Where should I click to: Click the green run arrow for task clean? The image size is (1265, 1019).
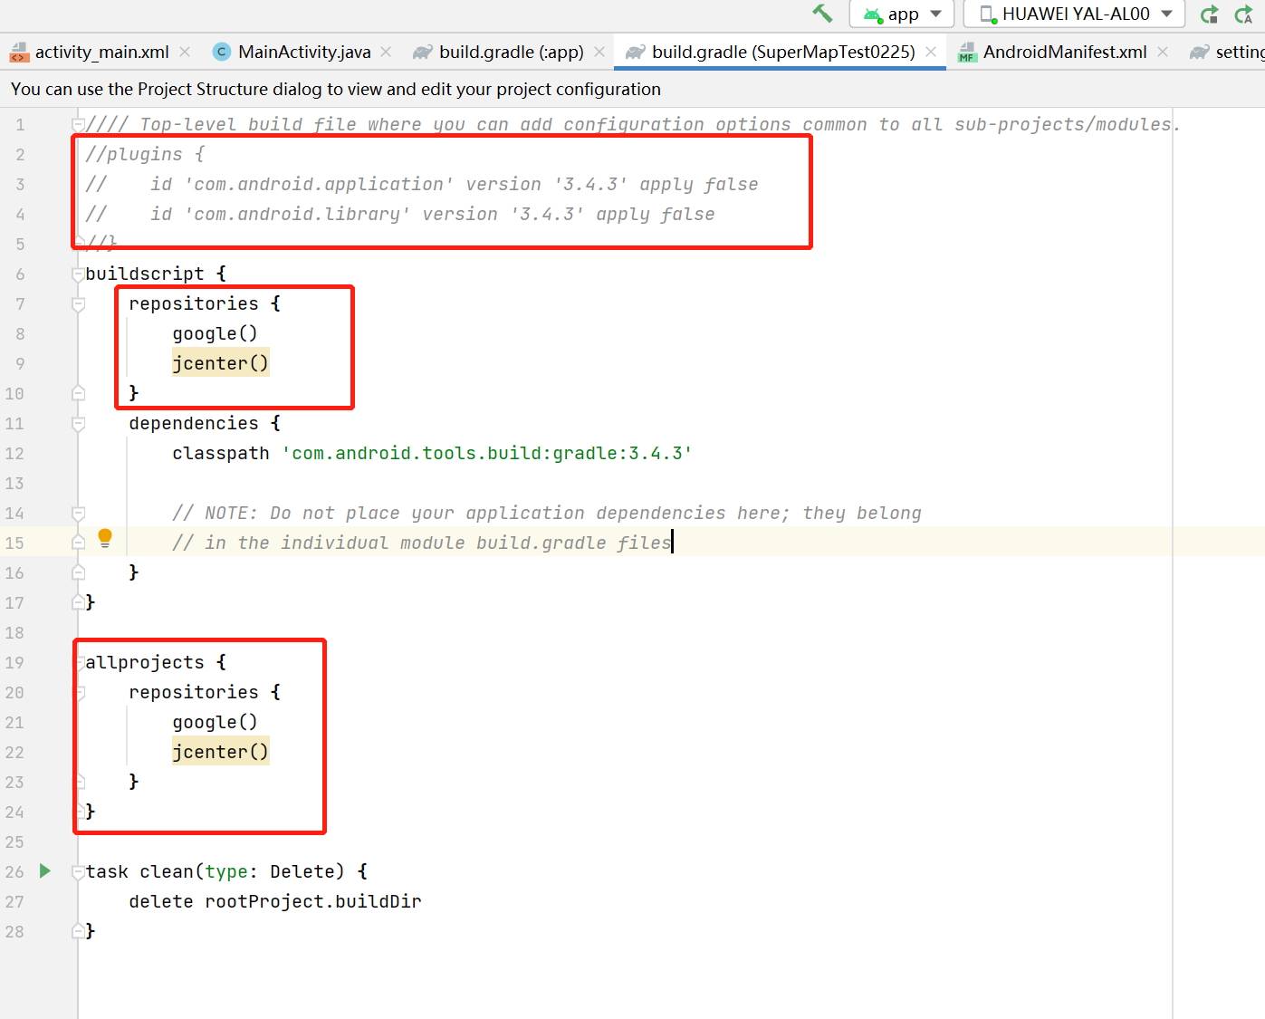click(x=44, y=871)
